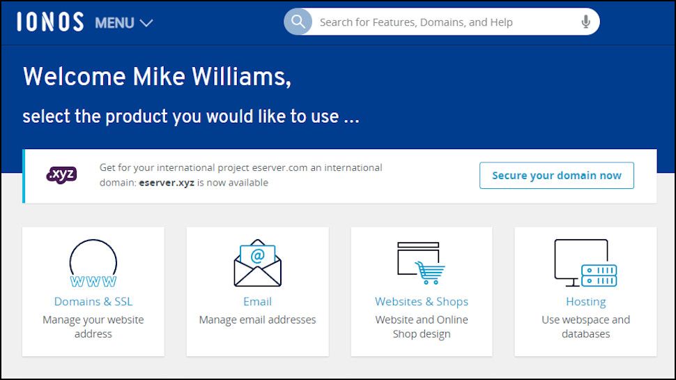Open the Email envelope icon
The image size is (676, 380).
pyautogui.click(x=257, y=264)
